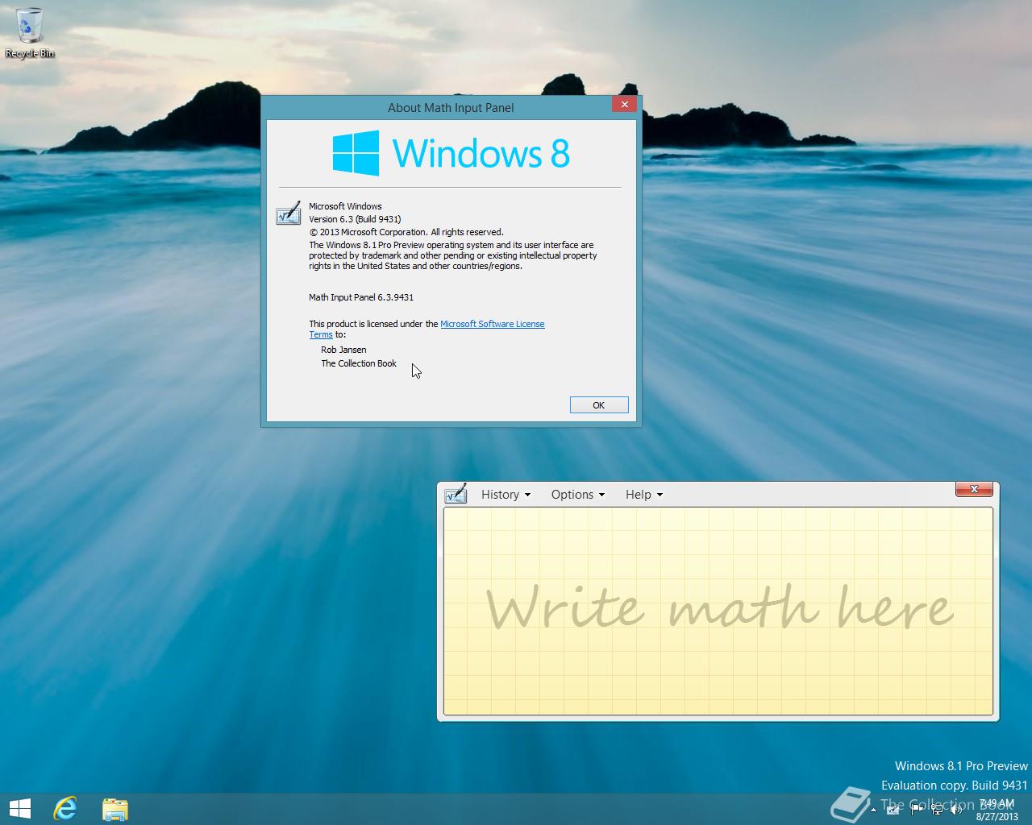This screenshot has height=825, width=1032.
Task: Open the History menu in Math Input Panel
Action: [x=506, y=494]
